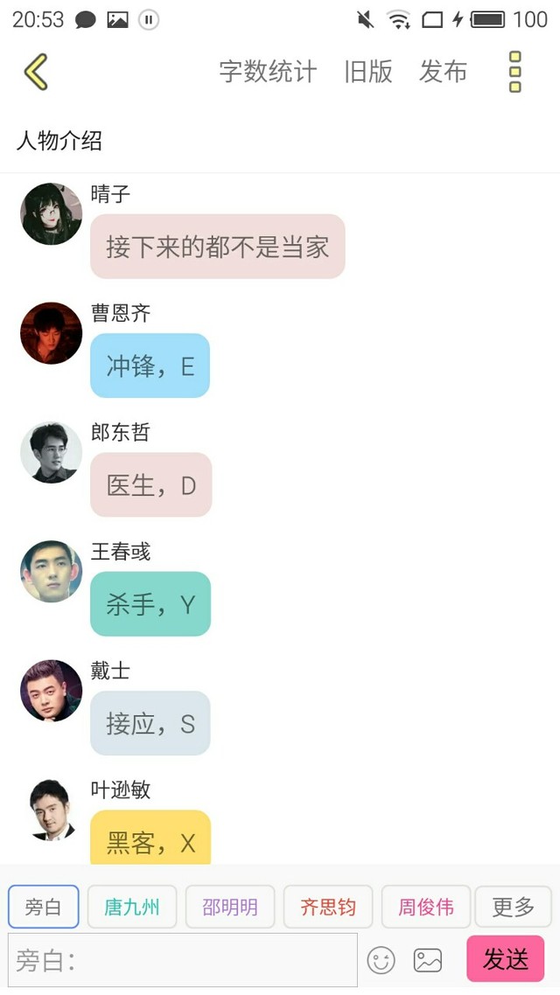The width and height of the screenshot is (560, 995).
Task: Select 邵明明 as speaking character
Action: pos(230,907)
